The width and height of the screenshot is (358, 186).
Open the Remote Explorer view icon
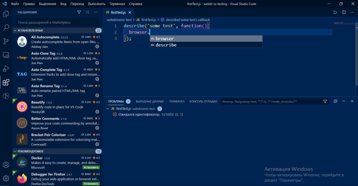6,55
